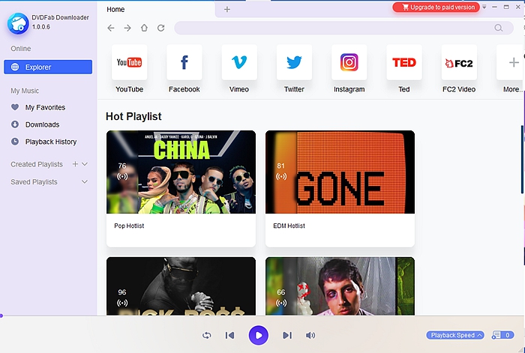Open the FC2 Video site shortcut
The image size is (525, 353).
pyautogui.click(x=459, y=62)
